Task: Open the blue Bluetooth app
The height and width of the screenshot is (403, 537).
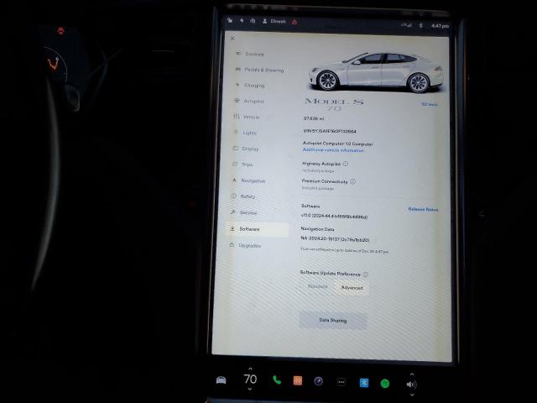Action: (x=364, y=383)
